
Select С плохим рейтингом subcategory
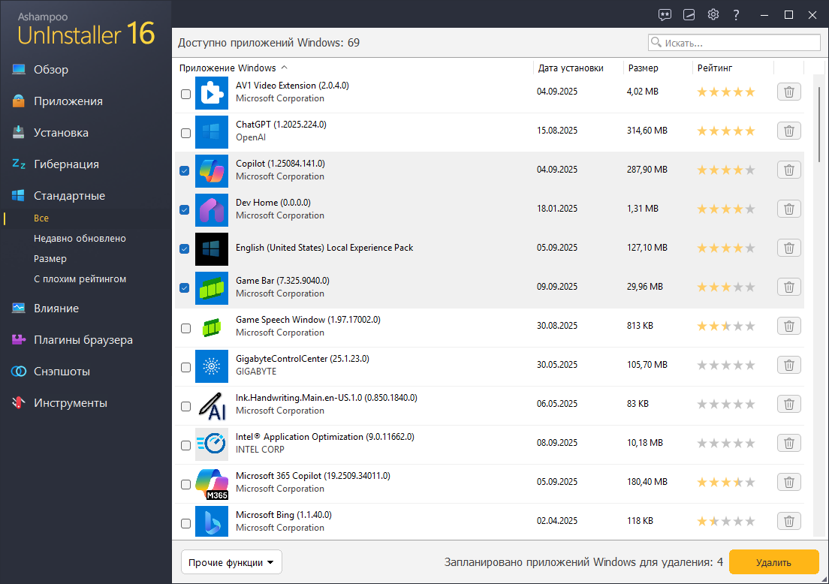click(80, 278)
